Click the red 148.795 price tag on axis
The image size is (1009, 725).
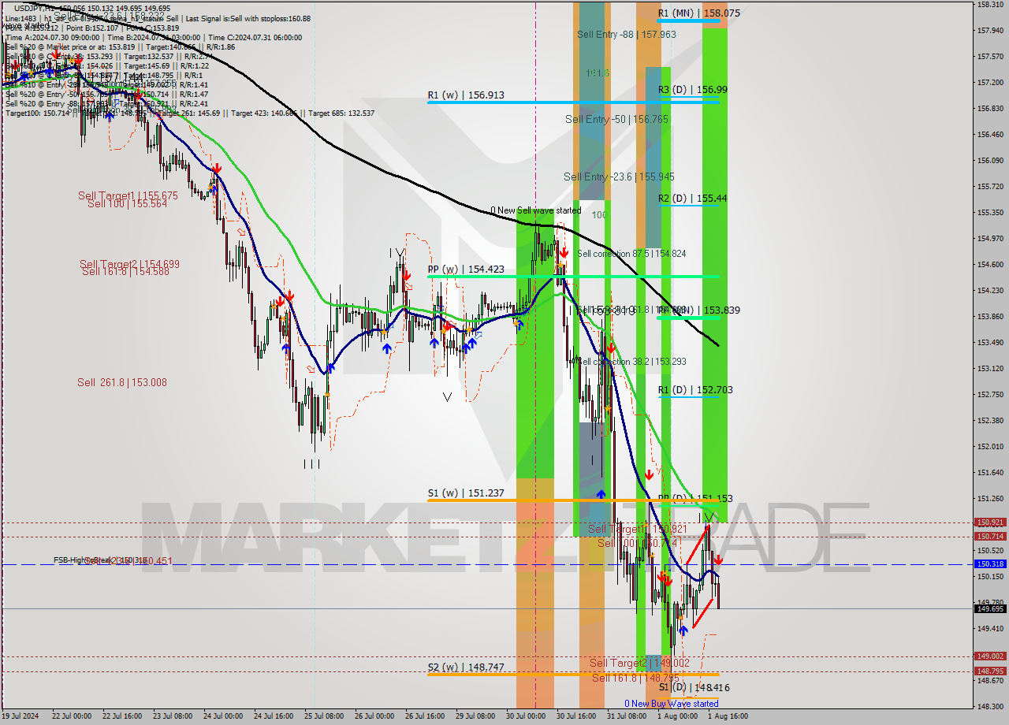click(x=991, y=671)
